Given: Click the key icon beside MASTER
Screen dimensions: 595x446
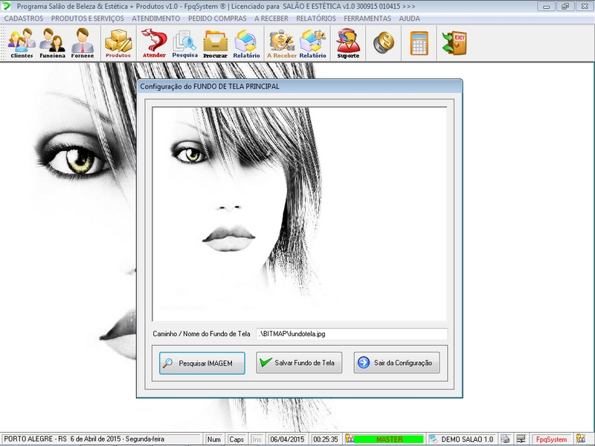Looking at the screenshot, I should pyautogui.click(x=349, y=439).
